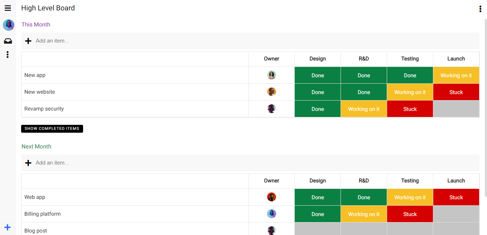Click plus icon in This Month group
The height and width of the screenshot is (235, 487).
point(28,41)
